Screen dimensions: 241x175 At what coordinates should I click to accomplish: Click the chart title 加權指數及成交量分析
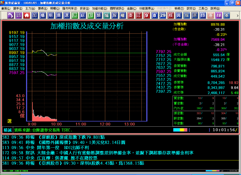tap(87, 26)
